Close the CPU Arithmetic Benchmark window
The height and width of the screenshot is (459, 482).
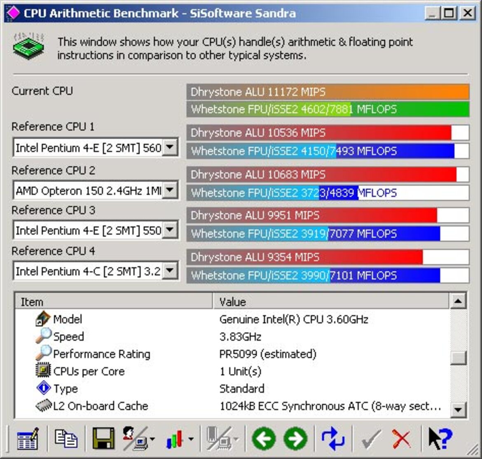coord(468,13)
